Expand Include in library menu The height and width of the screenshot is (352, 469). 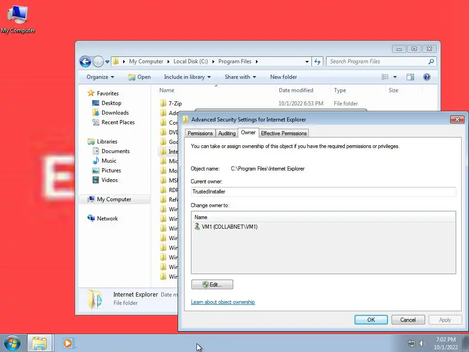(187, 77)
